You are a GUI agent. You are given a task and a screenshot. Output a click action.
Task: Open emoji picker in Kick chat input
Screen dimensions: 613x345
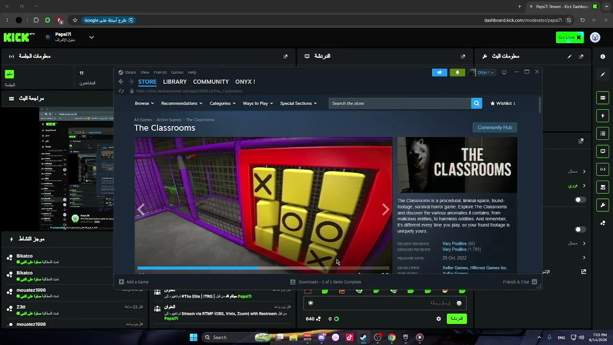point(459,303)
